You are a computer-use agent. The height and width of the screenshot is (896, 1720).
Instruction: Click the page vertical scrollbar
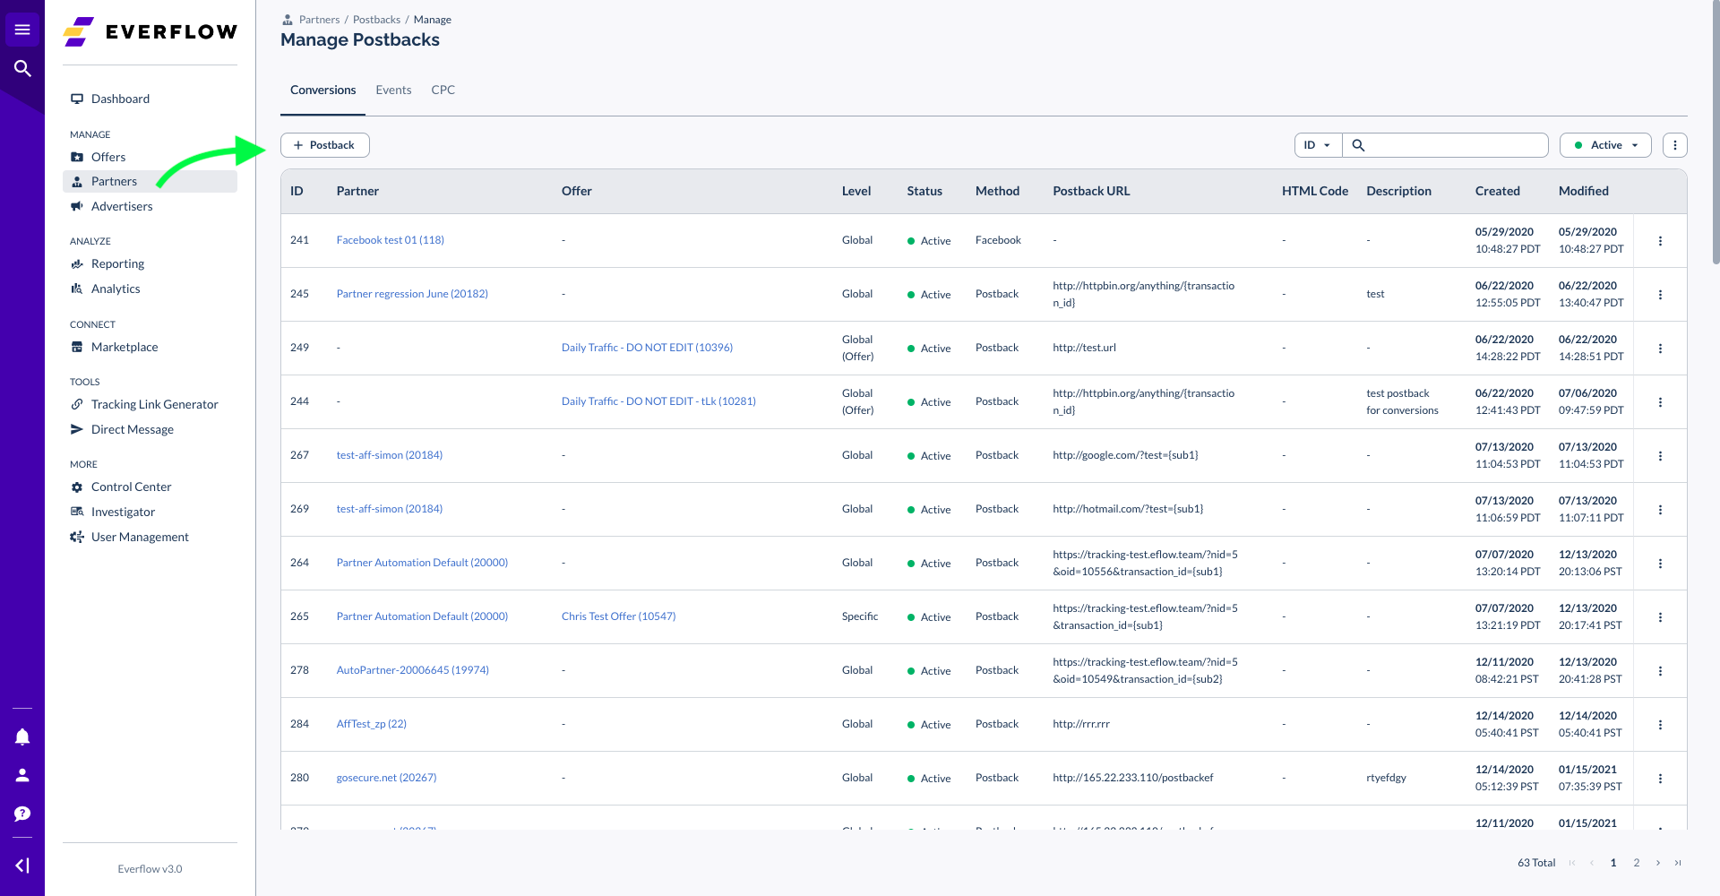1716,133
